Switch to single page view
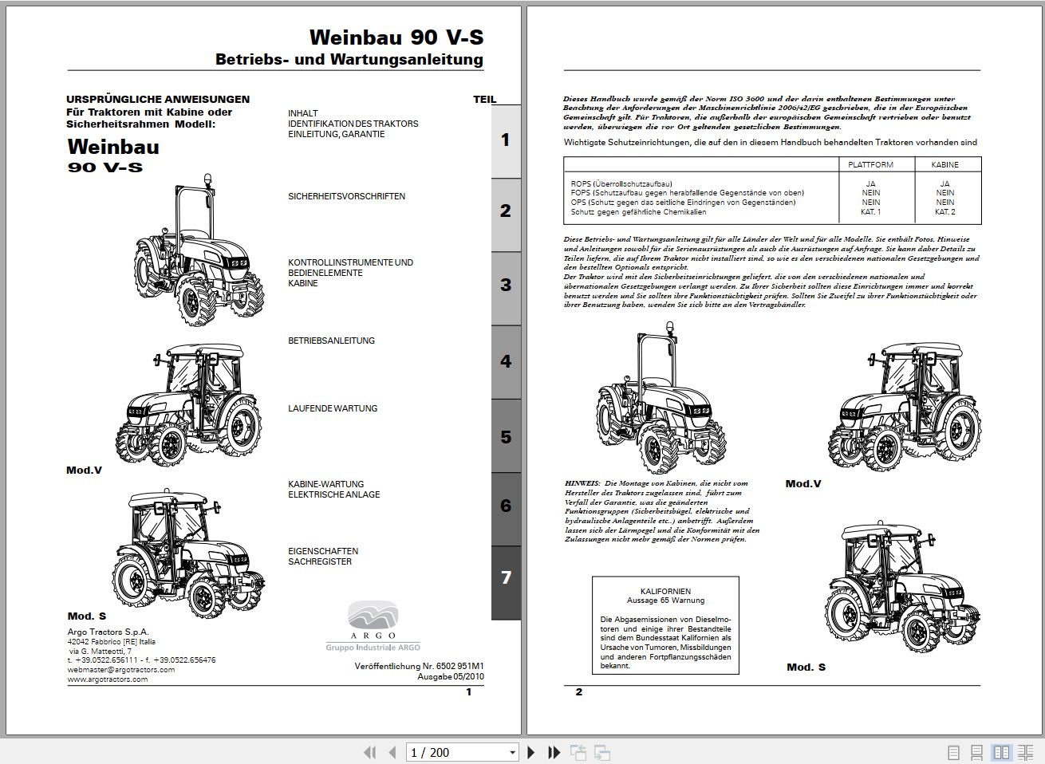Image resolution: width=1045 pixels, height=764 pixels. (953, 752)
